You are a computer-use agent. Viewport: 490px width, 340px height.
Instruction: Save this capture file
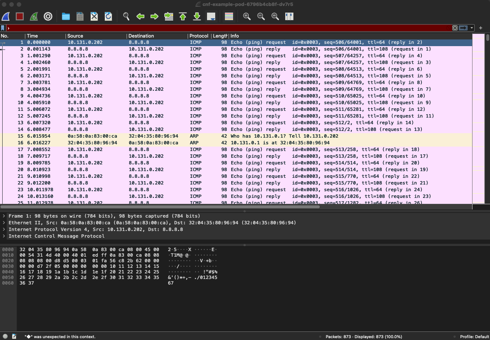click(x=80, y=16)
